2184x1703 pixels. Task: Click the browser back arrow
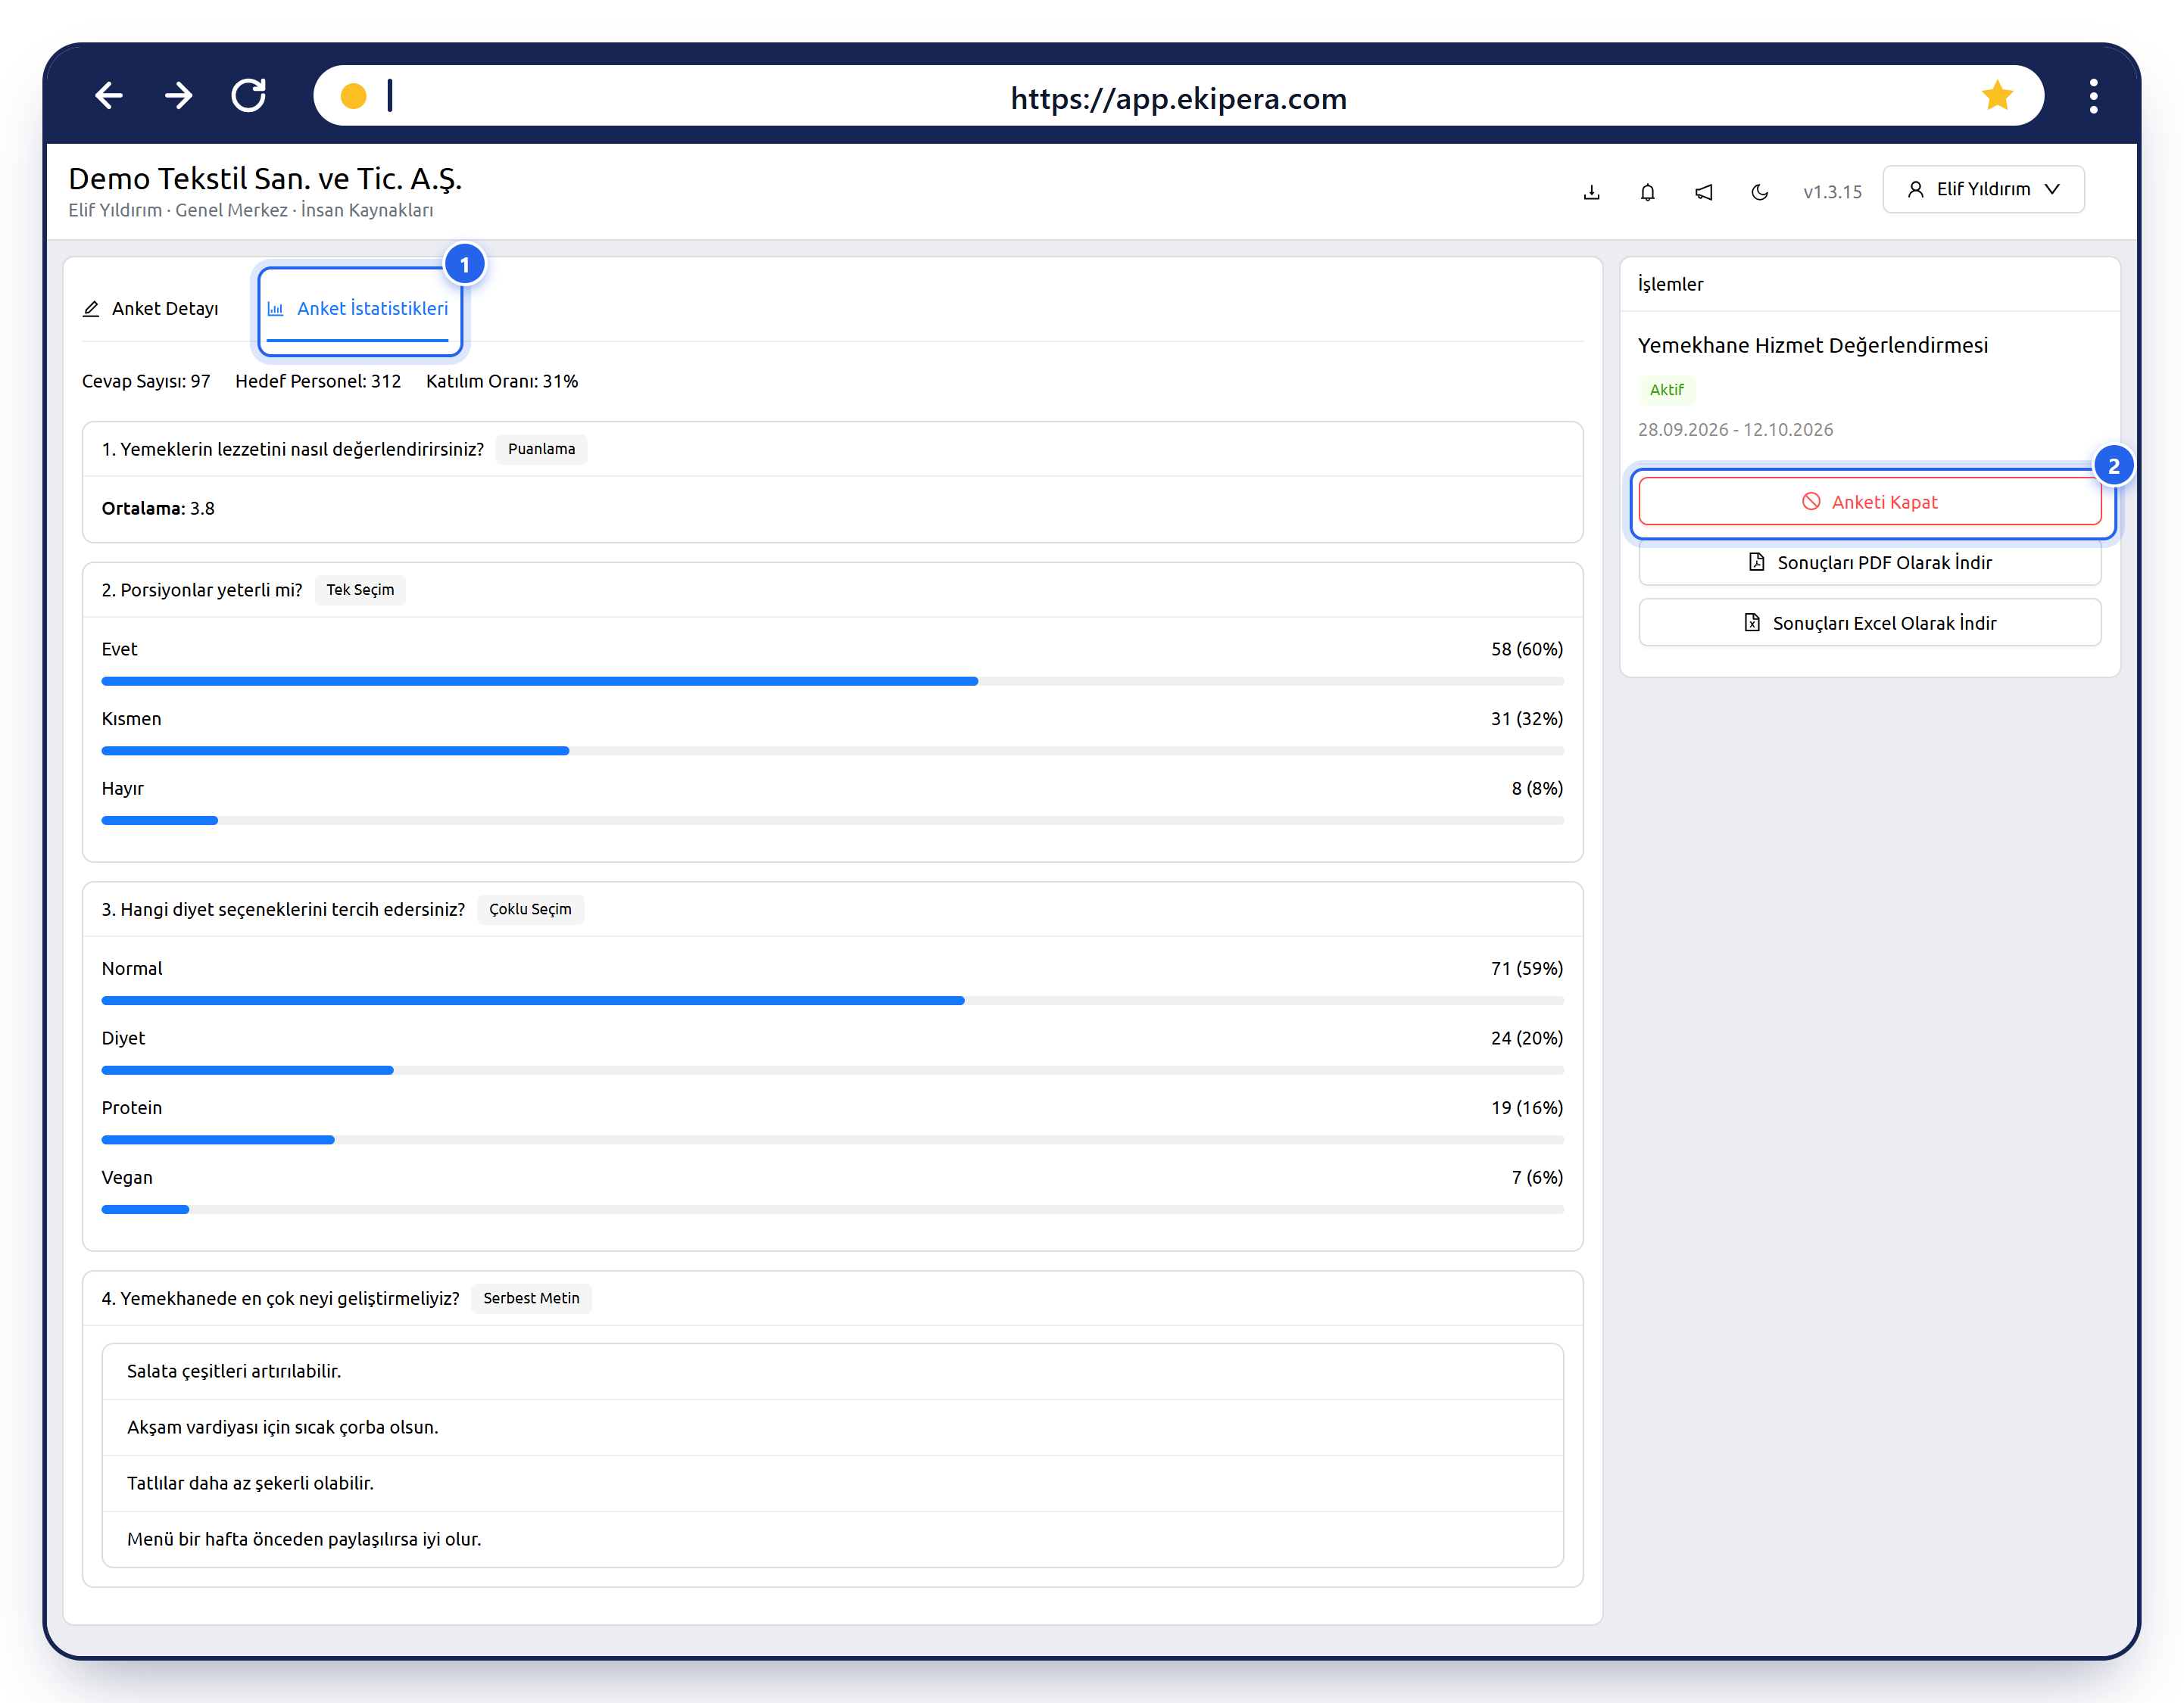109,96
